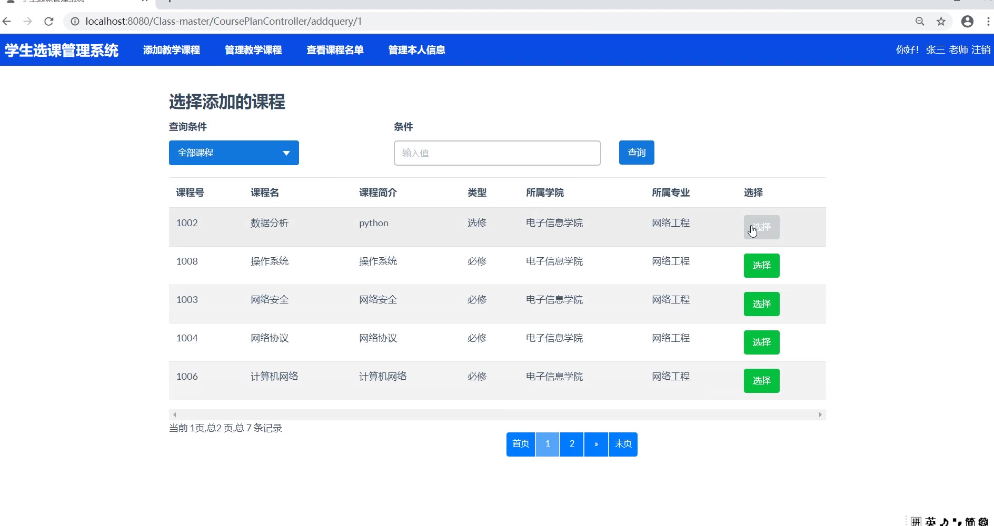Go to pagination page 2
The image size is (994, 526).
572,444
